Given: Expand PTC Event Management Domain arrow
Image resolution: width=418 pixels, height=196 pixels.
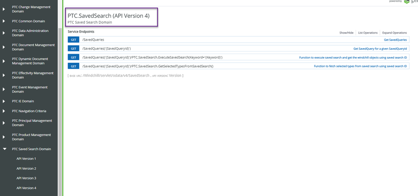Looking at the screenshot, I should click(x=4, y=89).
